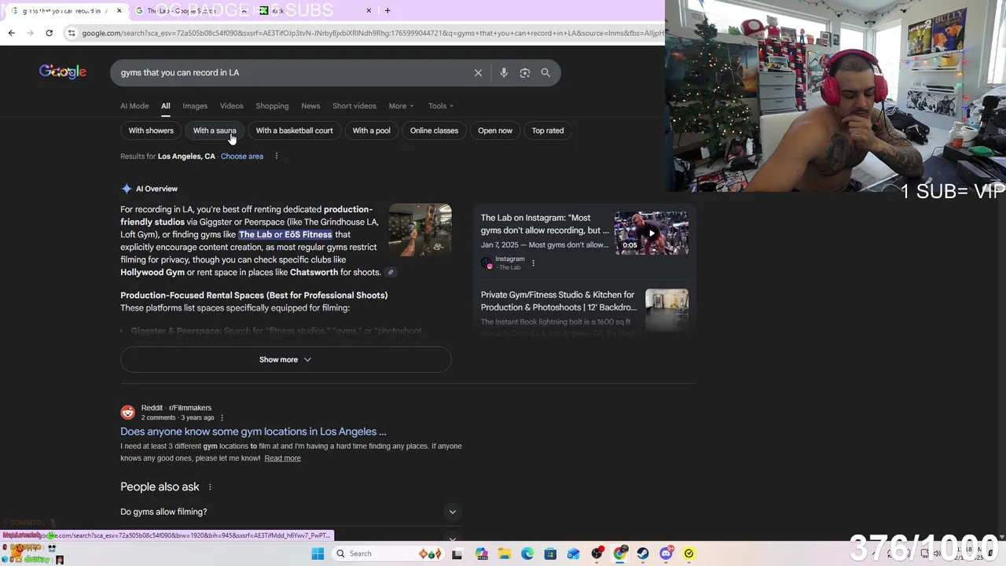
Task: Open Search by image (Google Lens) icon
Action: pyautogui.click(x=524, y=72)
